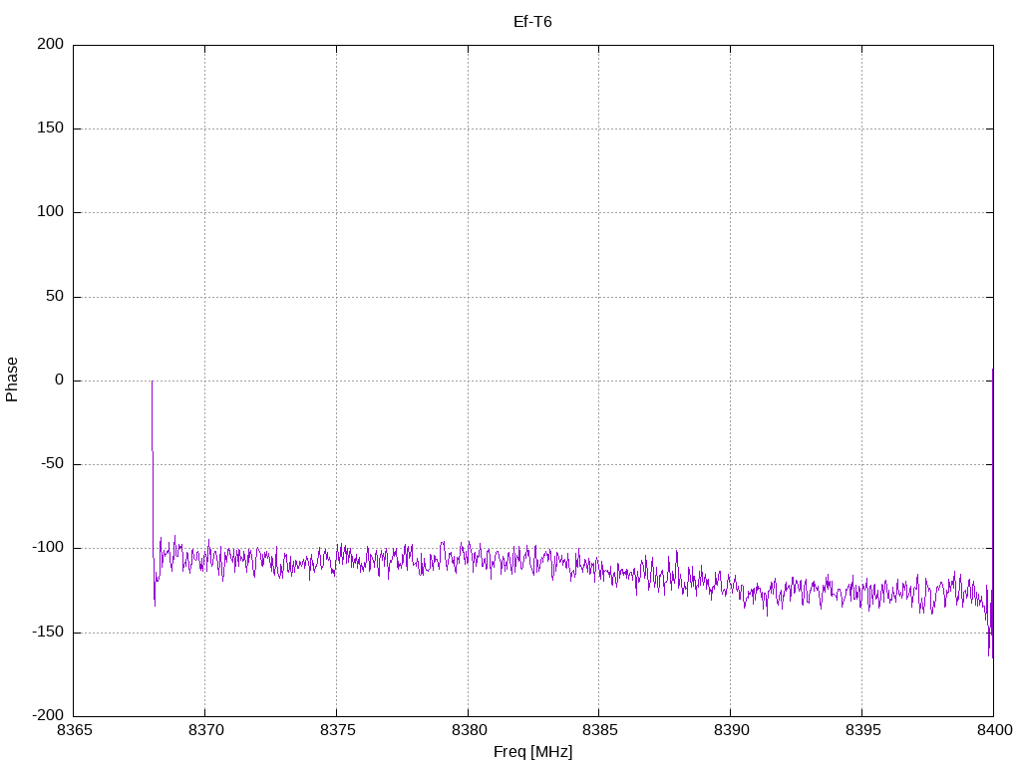
Task: Click the y-axis tick label -200
Action: pos(48,716)
